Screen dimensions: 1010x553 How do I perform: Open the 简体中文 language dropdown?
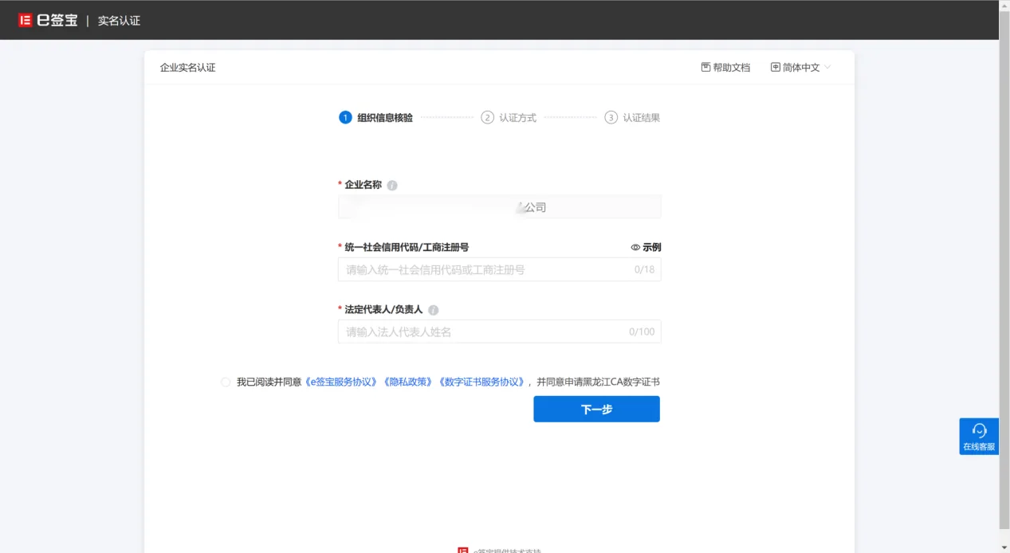pos(800,68)
